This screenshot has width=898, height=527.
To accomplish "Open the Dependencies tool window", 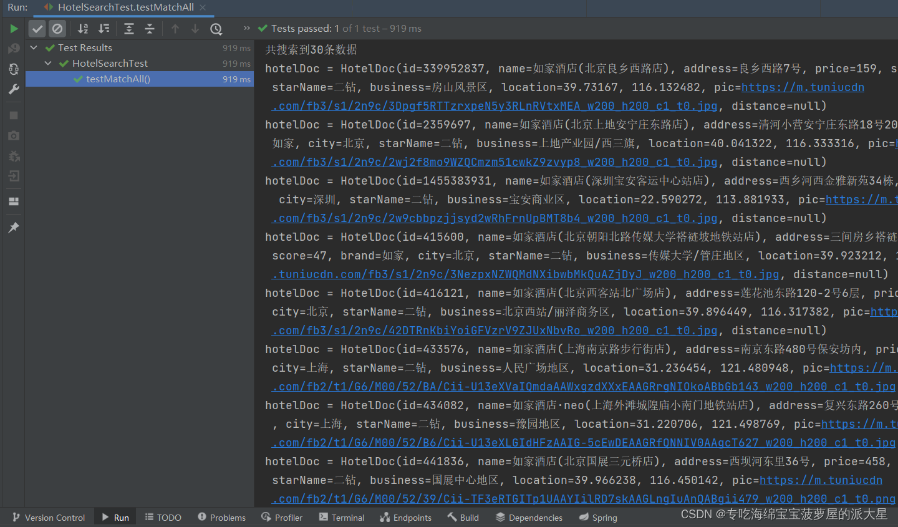I will (x=529, y=518).
